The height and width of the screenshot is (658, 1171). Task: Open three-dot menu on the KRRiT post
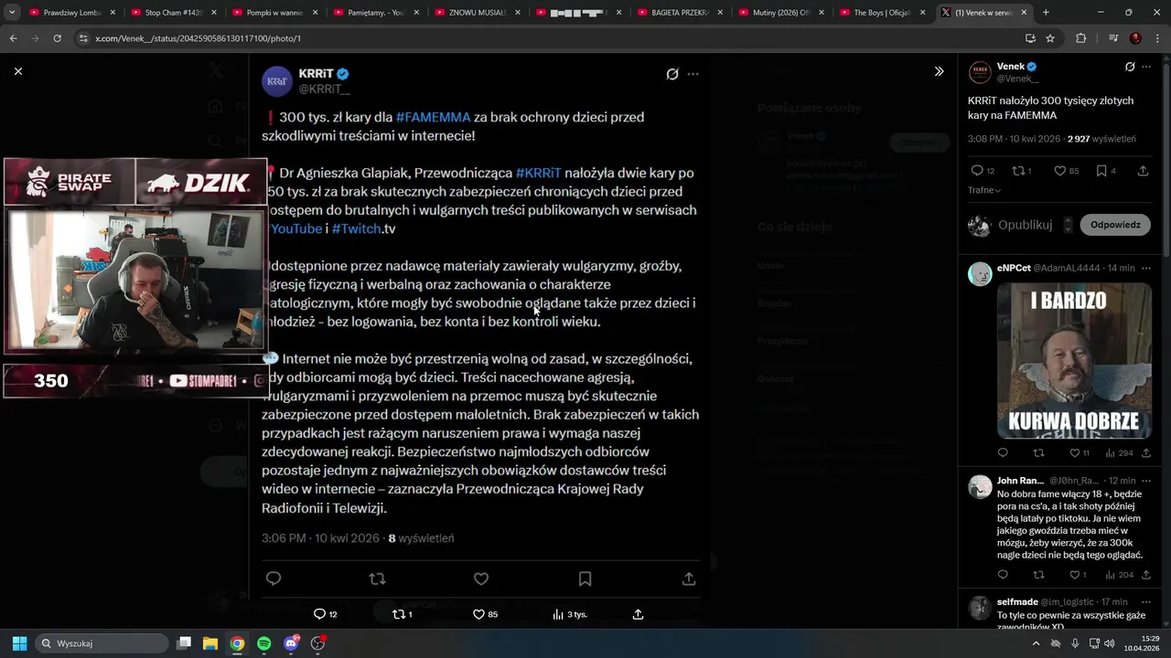click(x=693, y=74)
